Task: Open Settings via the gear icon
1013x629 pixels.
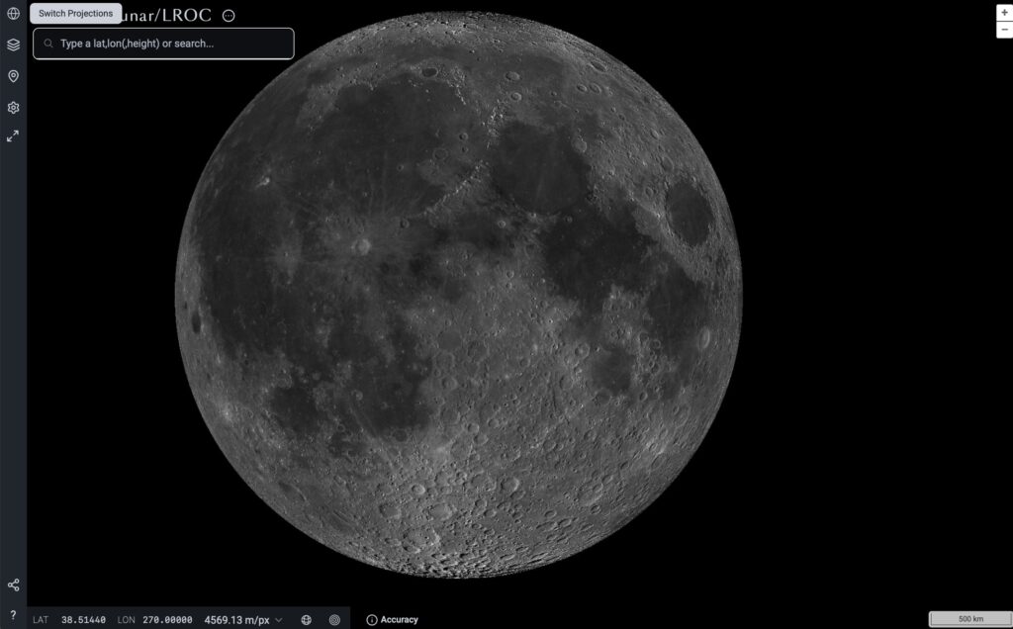Action: point(13,108)
